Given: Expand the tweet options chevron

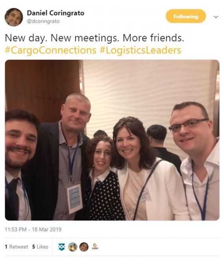Looking at the screenshot, I should tap(216, 17).
